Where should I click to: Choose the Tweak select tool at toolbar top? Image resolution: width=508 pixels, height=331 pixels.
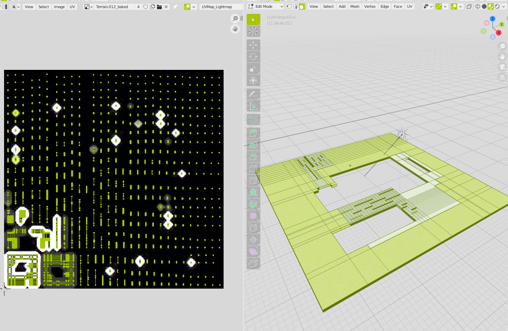click(253, 19)
